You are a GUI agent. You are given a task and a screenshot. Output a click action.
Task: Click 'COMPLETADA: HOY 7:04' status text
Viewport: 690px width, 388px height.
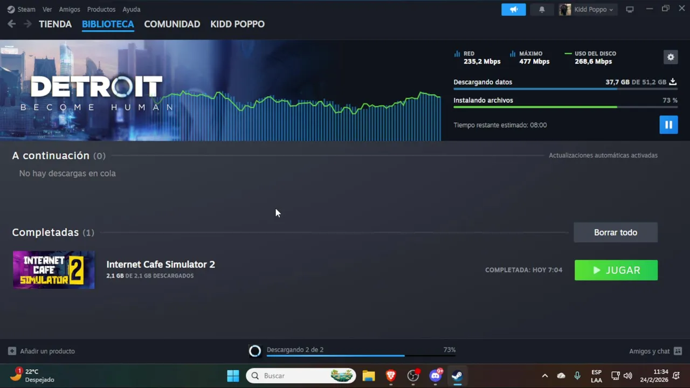pos(523,270)
